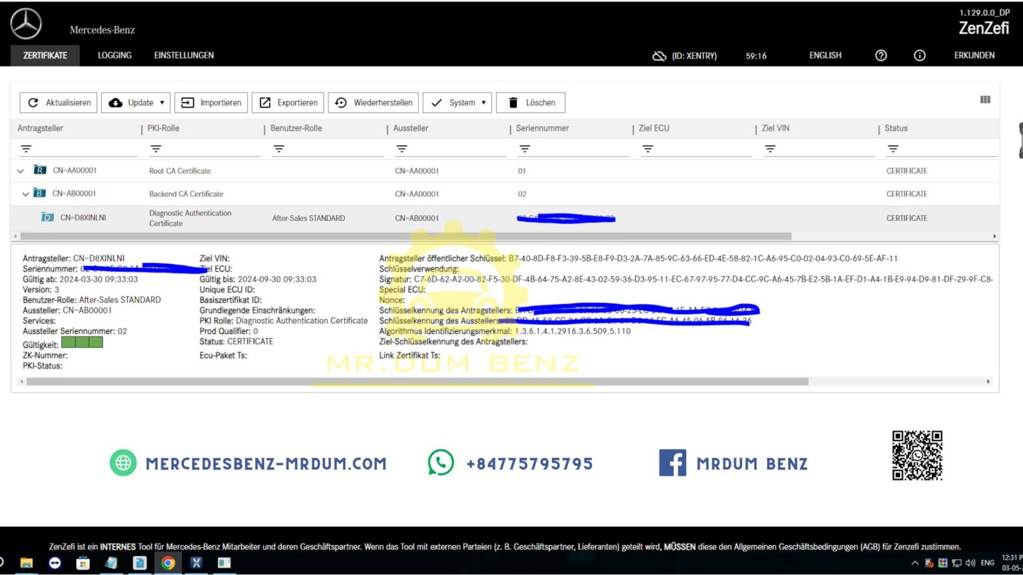
Task: Click the cloud connection icon near ID: XENTRY
Action: [x=659, y=56]
